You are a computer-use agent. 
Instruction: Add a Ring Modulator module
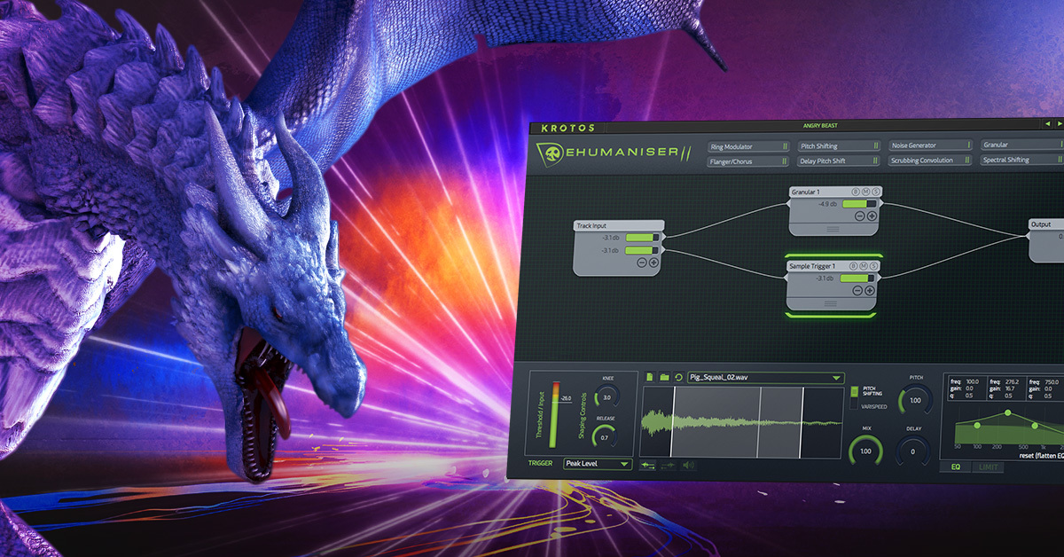748,146
